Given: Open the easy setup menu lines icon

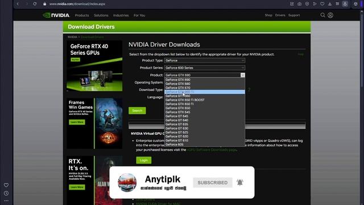Looking at the screenshot, I should pyautogui.click(x=337, y=4).
